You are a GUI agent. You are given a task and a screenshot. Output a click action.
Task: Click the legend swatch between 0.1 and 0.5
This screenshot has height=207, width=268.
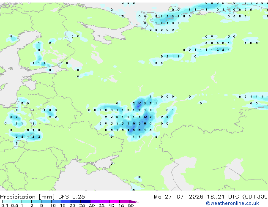coord(7,202)
